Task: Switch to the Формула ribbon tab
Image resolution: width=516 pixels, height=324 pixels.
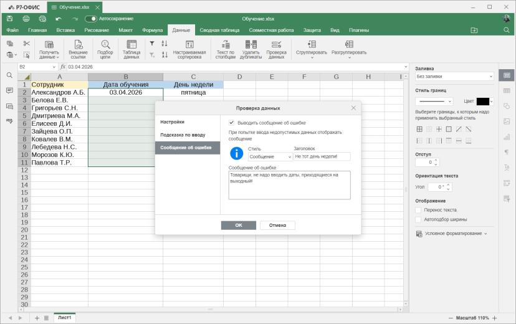Action: 152,30
